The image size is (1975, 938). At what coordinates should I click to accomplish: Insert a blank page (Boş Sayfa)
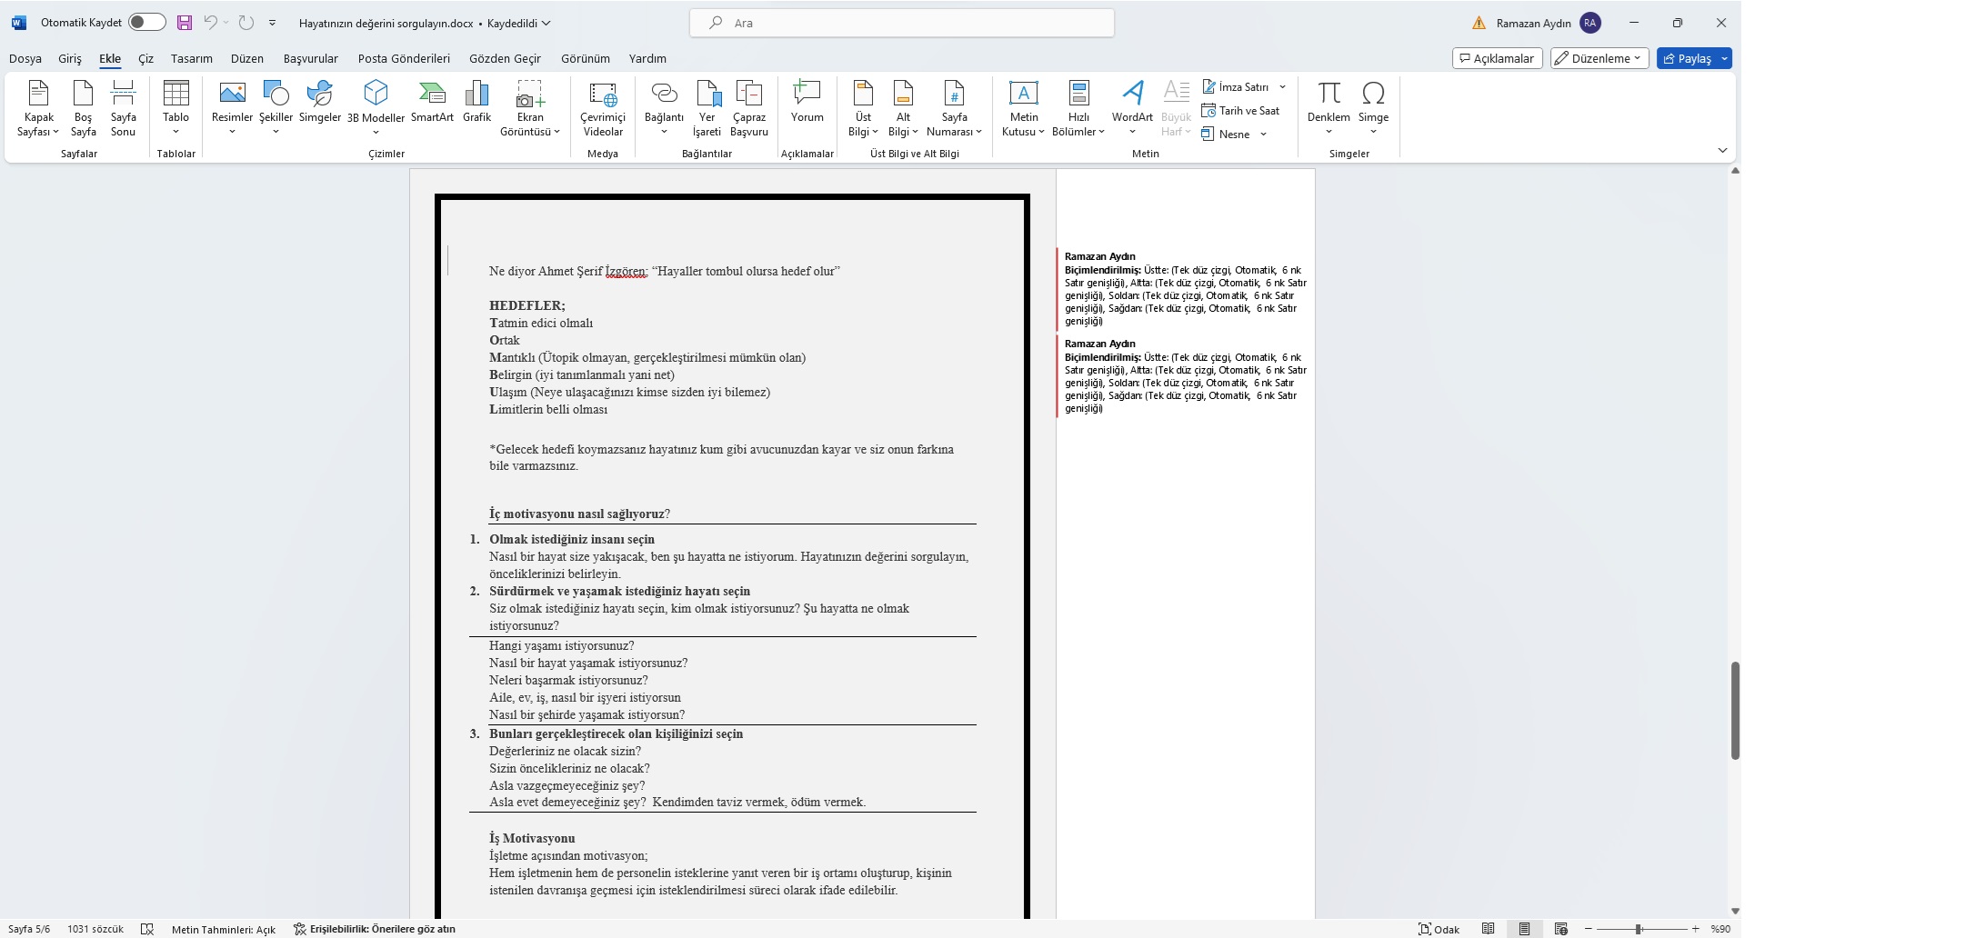click(83, 108)
